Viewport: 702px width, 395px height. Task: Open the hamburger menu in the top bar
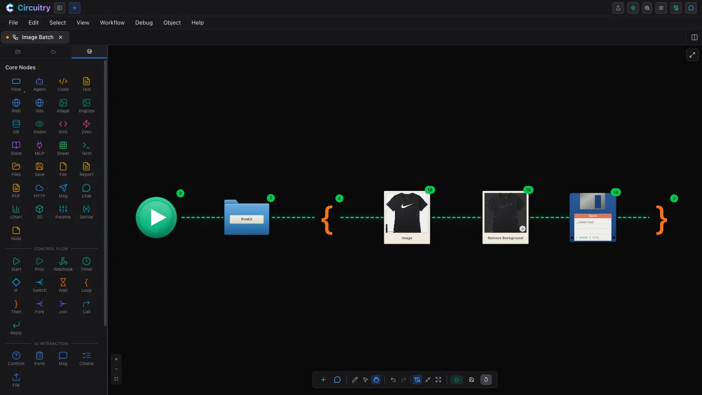click(661, 8)
